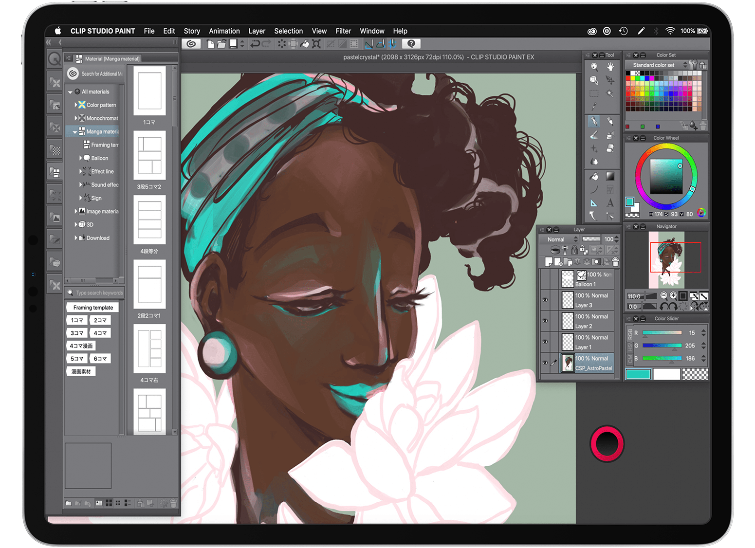The image size is (755, 548).
Task: Collapse the Manga material folder
Action: click(75, 132)
